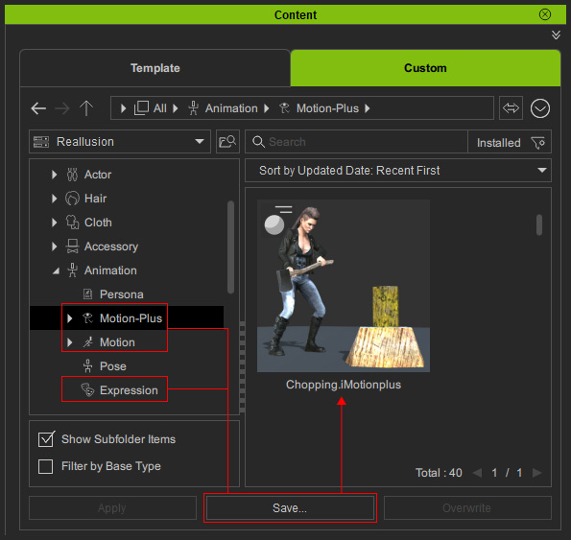Collapse the Animation tree node
The height and width of the screenshot is (540, 571).
(x=56, y=270)
